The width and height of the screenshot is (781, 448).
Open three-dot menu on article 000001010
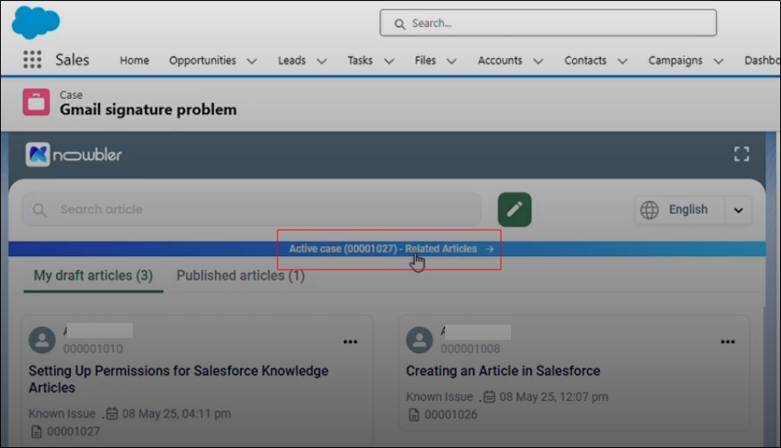[x=350, y=341]
